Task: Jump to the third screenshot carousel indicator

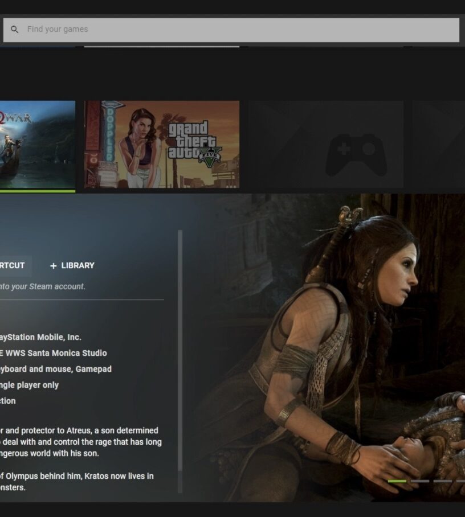Action: pyautogui.click(x=443, y=481)
